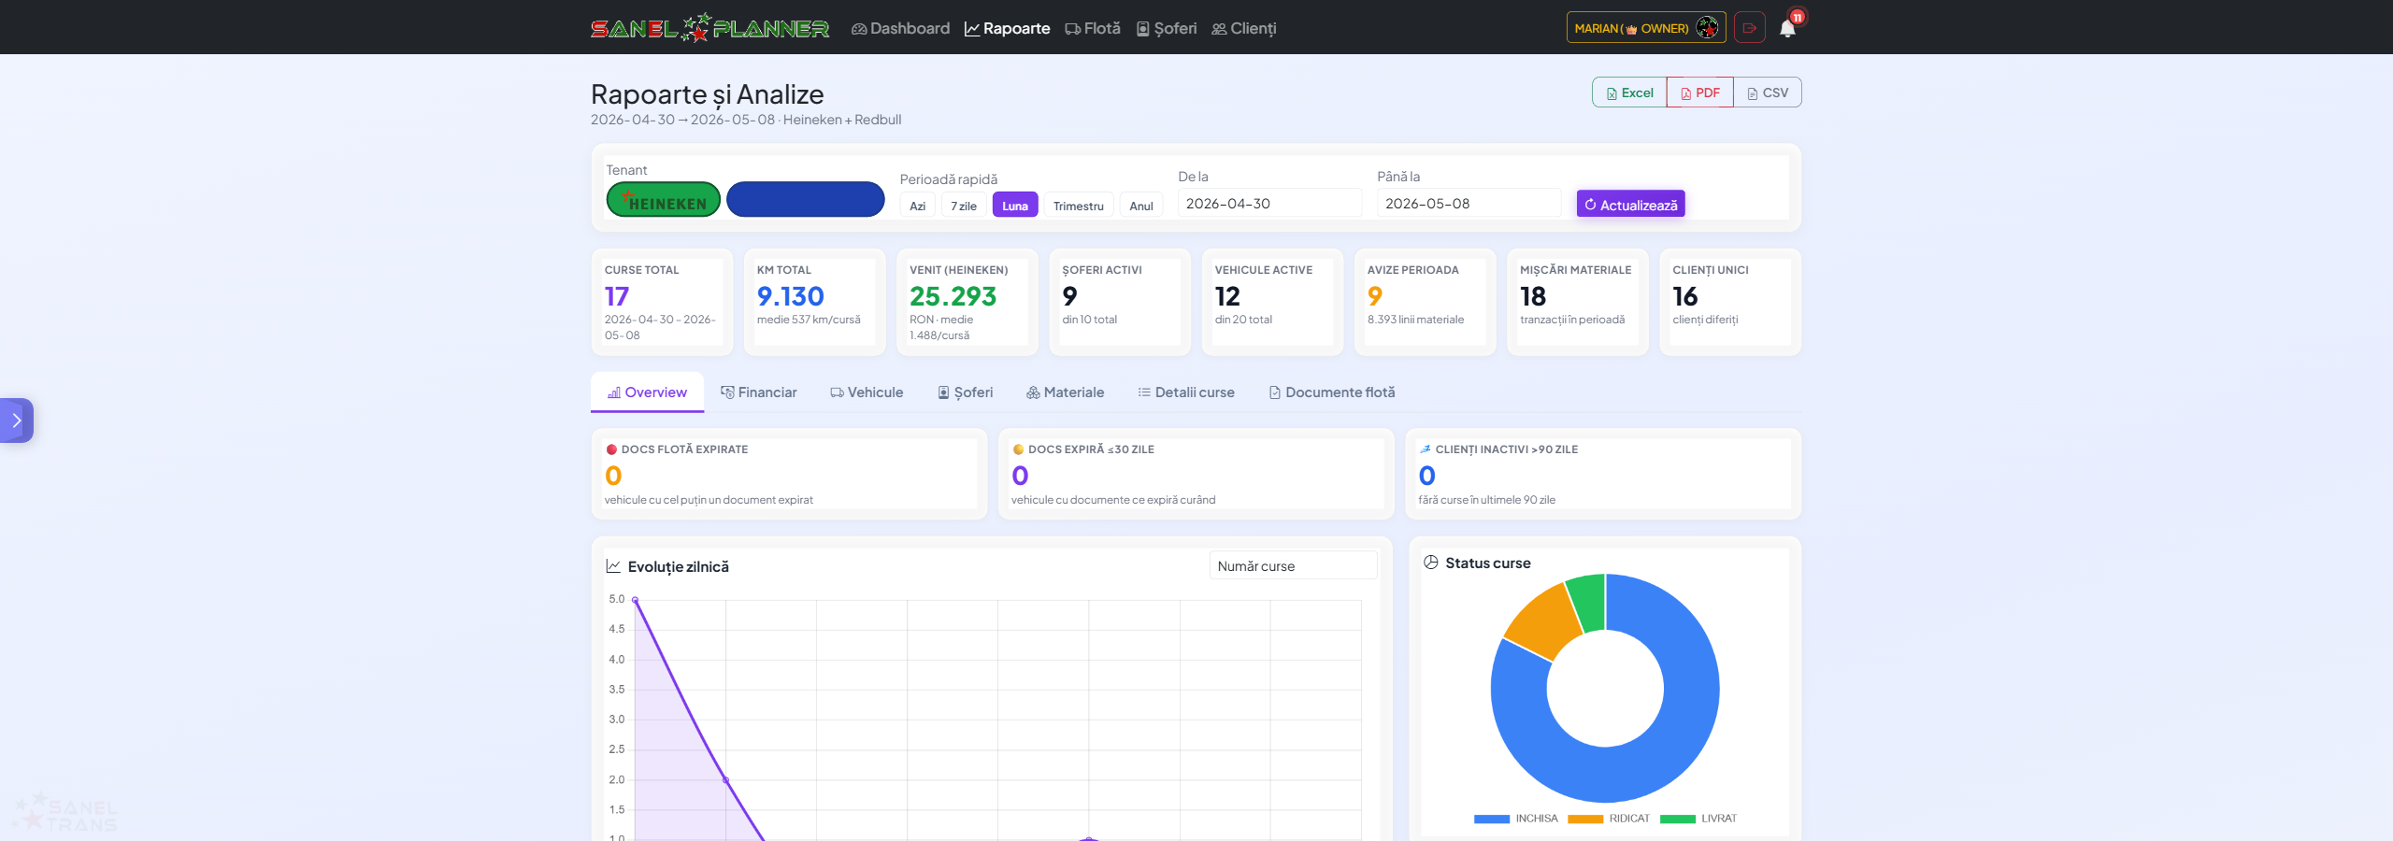Image resolution: width=2393 pixels, height=841 pixels.
Task: Select the 7 zile quick period
Action: (964, 206)
